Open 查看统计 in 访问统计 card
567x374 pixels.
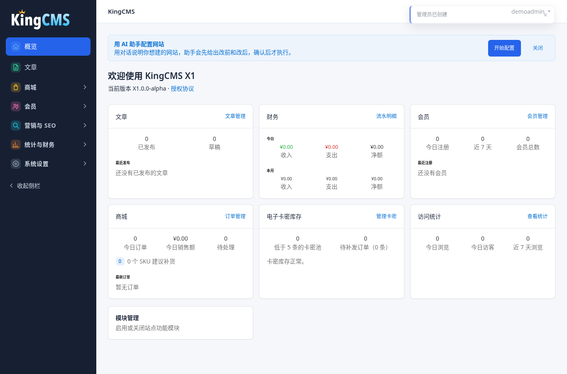point(538,217)
